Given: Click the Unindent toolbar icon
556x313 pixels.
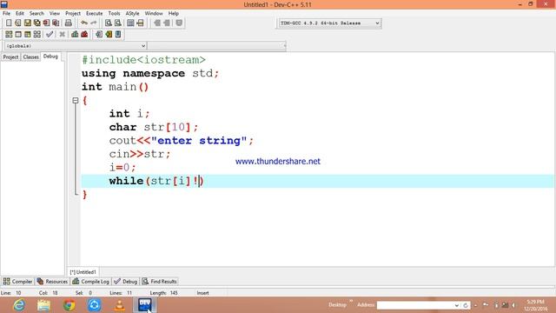Looking at the screenshot, I should [167, 23].
